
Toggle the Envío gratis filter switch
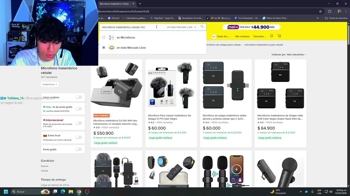[79, 149]
